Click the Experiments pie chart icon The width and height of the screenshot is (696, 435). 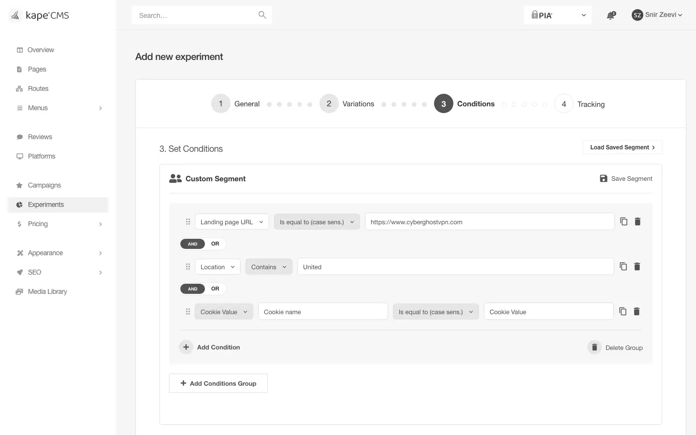19,204
